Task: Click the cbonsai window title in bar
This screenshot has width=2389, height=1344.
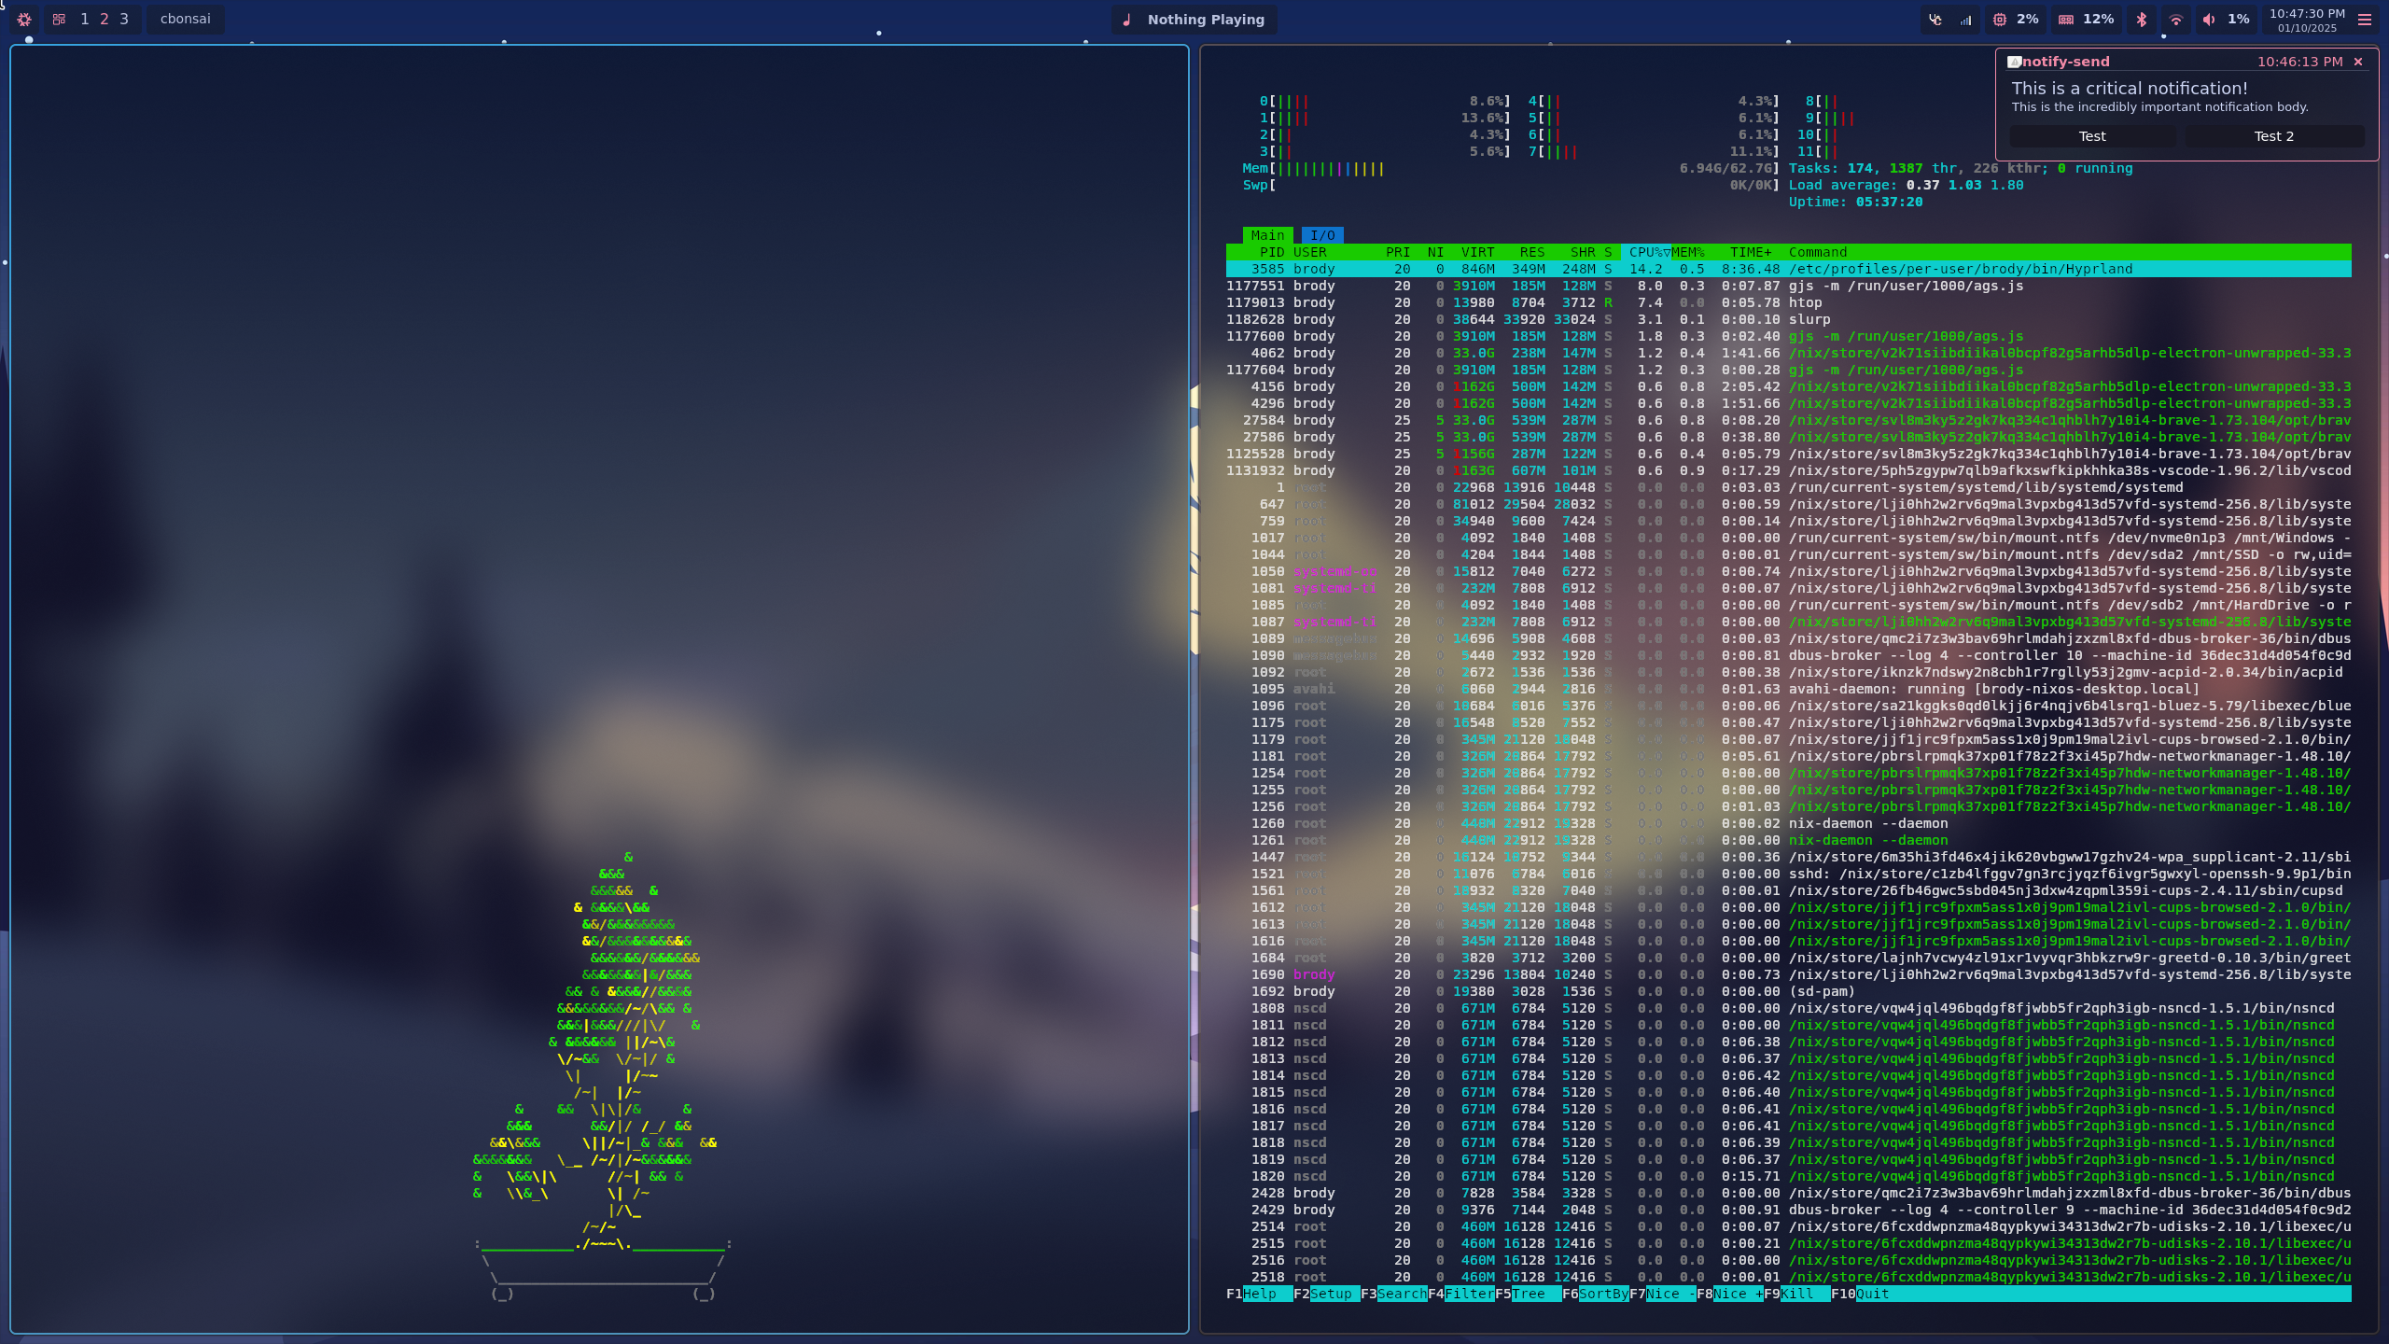Action: (x=185, y=19)
